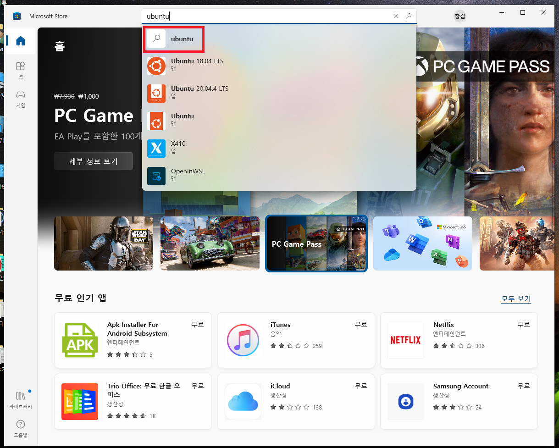Screen dimensions: 559x448
Task: Open the Apk Installer For Android Subsystem card
Action: coord(133,340)
